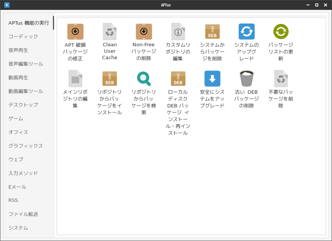Screen dimensions: 332x241
Task: Run 安全にシステムをアップグレード icon
Action: 212,79
